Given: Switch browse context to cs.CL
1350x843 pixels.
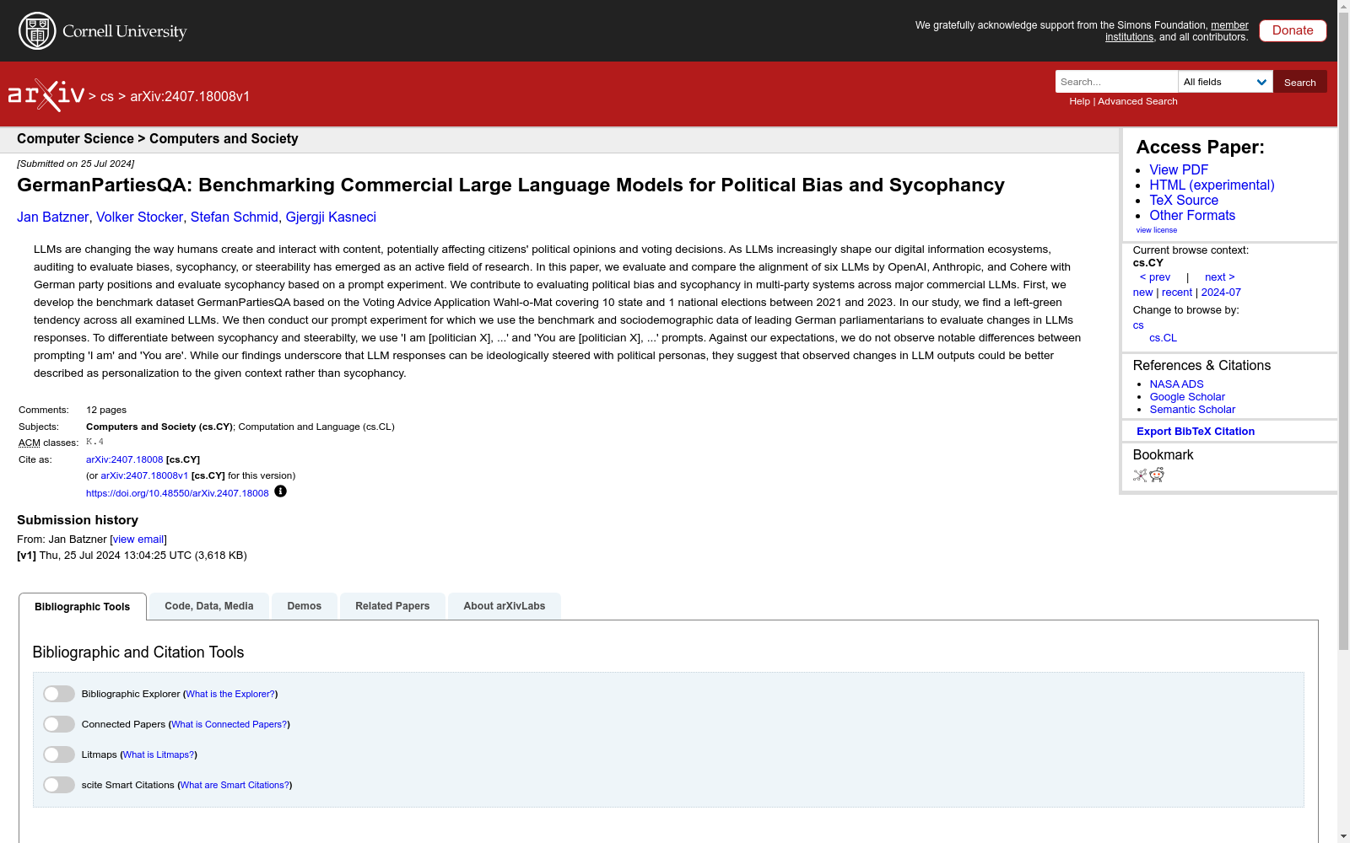Looking at the screenshot, I should click(1163, 338).
